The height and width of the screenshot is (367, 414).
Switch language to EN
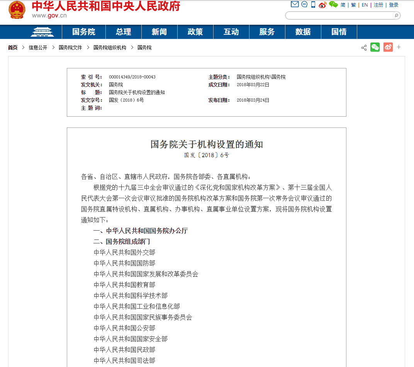[365, 5]
